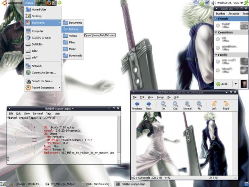Switch to fish@el-crappo-lappo taskbar button
This screenshot has width=249, height=187.
[x=132, y=184]
